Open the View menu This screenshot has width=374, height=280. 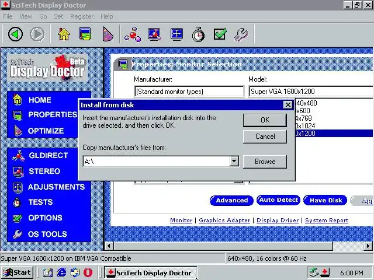26,16
